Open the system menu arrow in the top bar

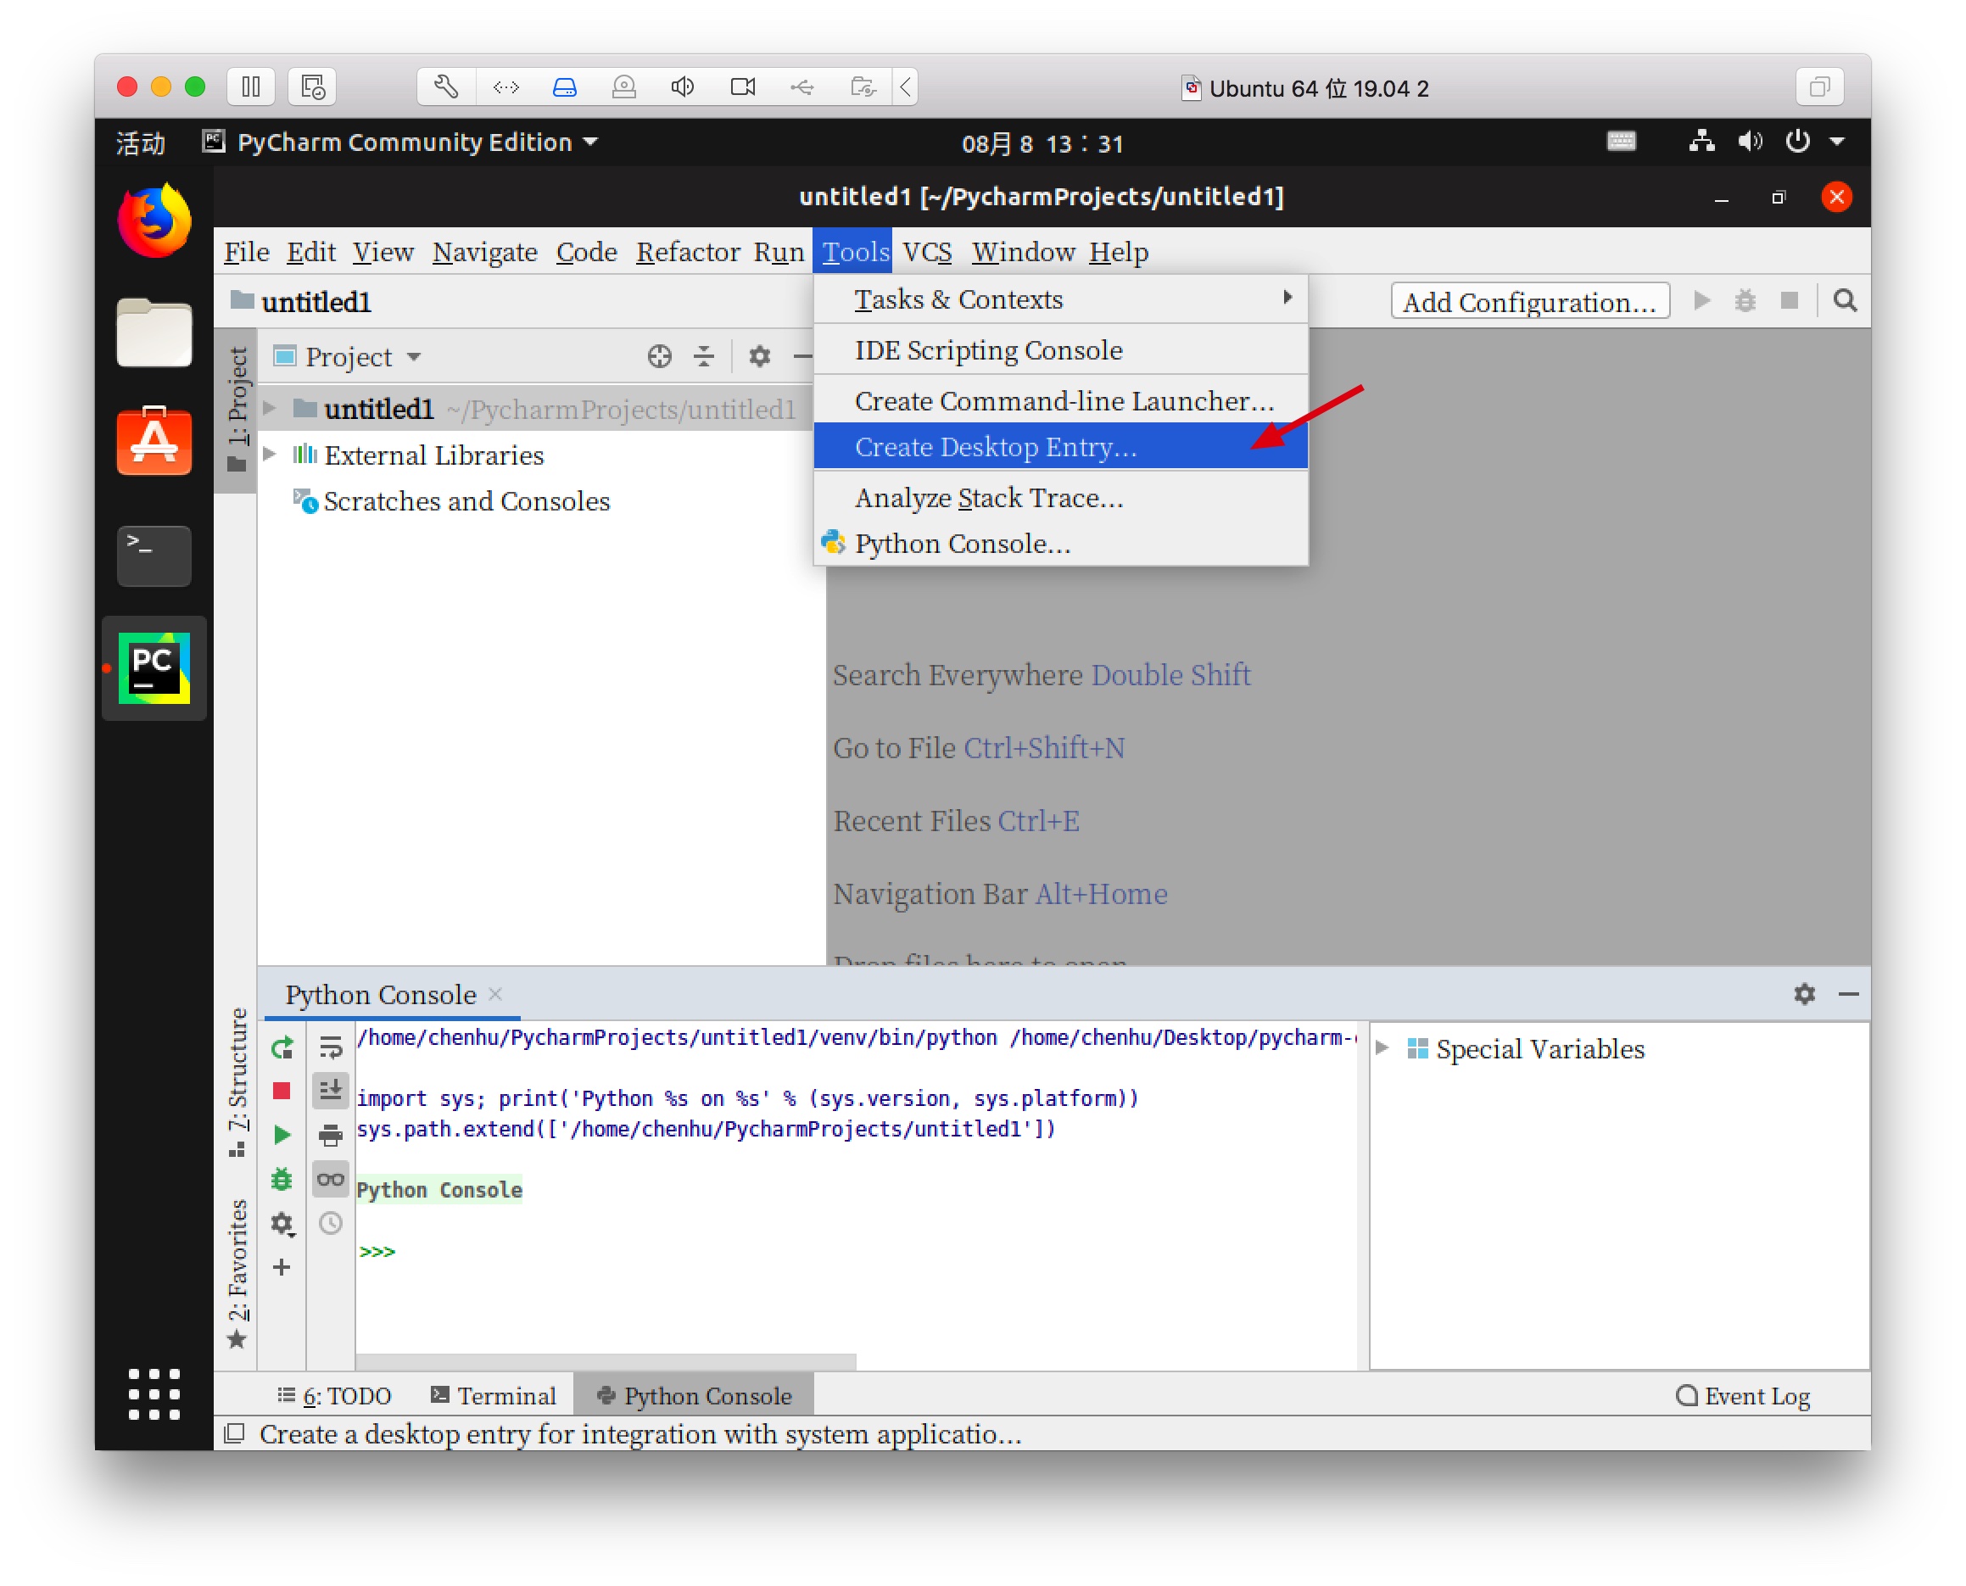pos(1838,142)
